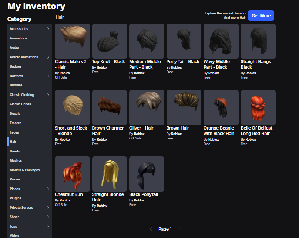Screen dimensions: 299x238
Task: Select the Plugins category
Action: pyautogui.click(x=30, y=198)
